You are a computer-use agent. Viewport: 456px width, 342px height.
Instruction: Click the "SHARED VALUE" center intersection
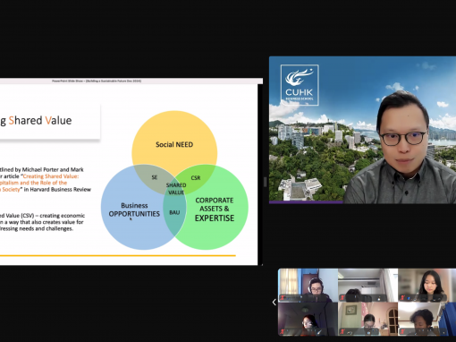pyautogui.click(x=176, y=189)
